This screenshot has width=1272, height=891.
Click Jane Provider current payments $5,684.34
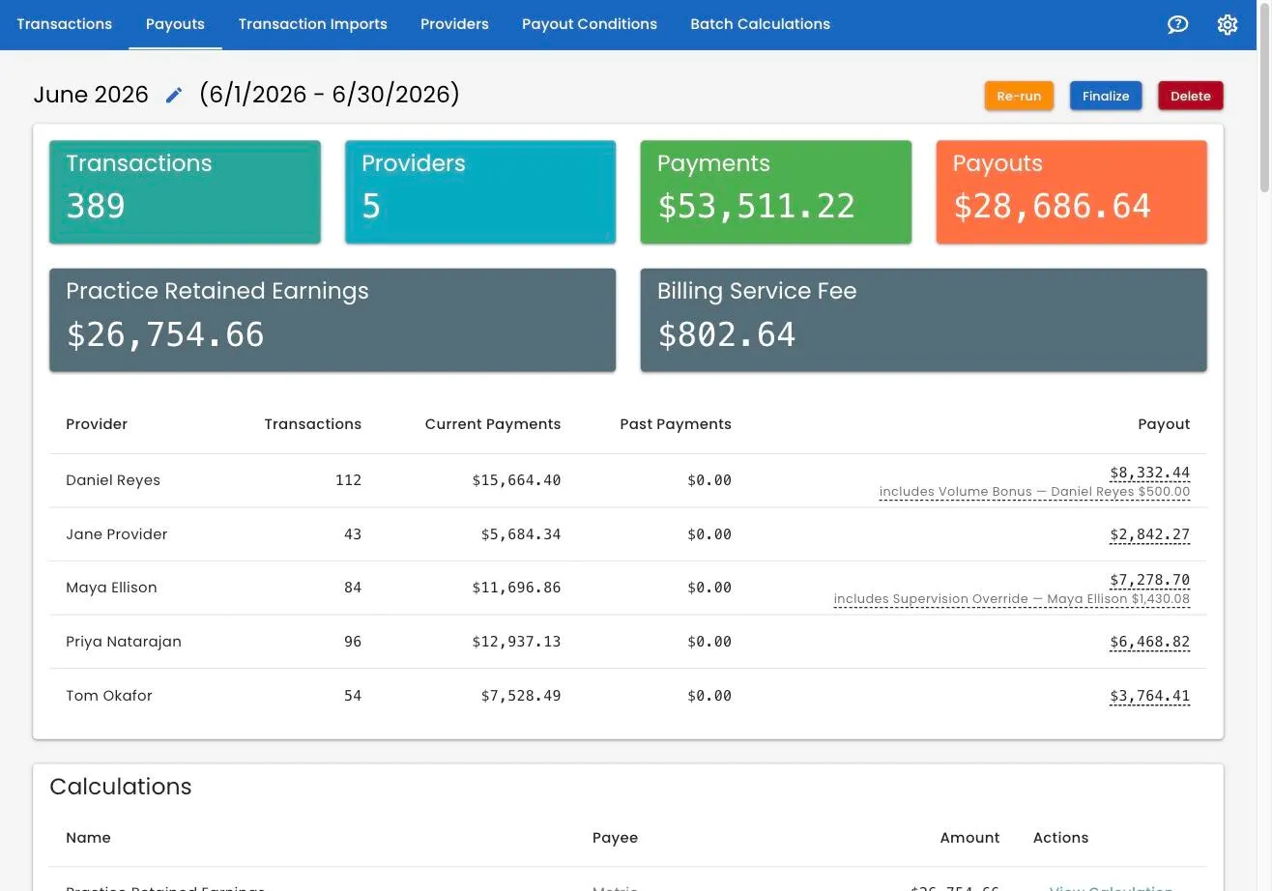coord(521,534)
